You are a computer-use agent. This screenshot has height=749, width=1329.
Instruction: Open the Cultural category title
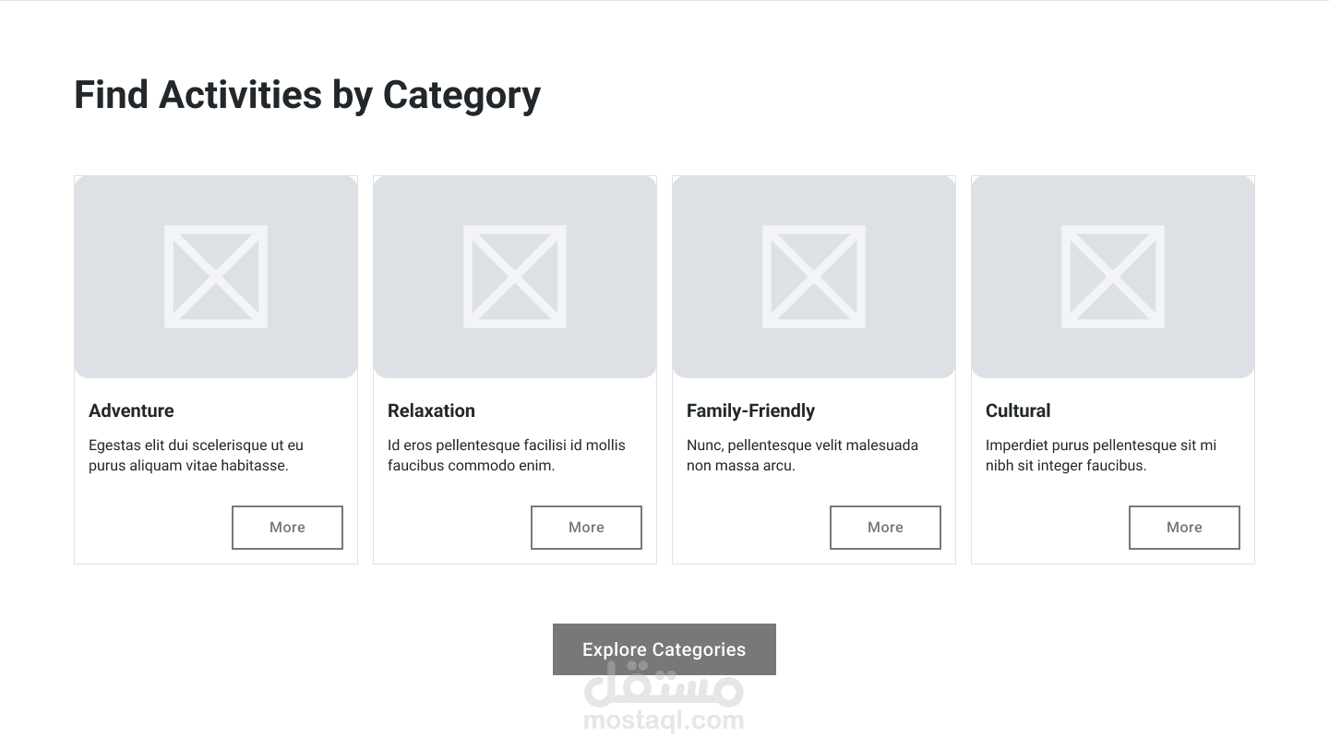tap(1018, 410)
